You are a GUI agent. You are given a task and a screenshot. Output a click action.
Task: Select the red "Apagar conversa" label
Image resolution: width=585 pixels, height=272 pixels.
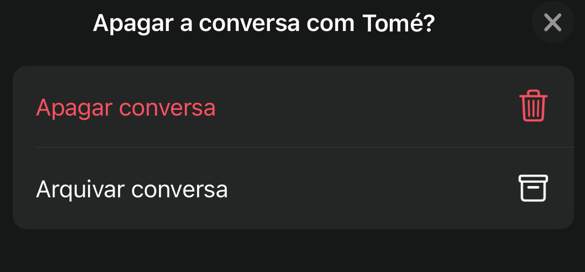(126, 108)
